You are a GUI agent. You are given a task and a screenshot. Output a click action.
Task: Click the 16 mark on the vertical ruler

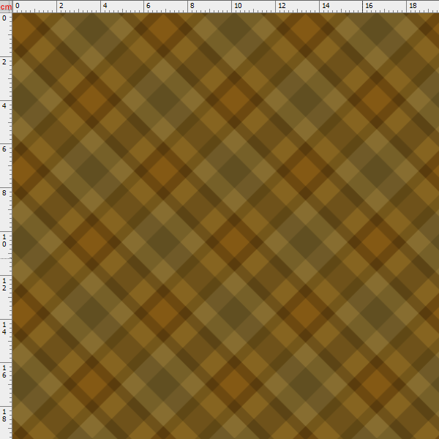tap(4, 372)
